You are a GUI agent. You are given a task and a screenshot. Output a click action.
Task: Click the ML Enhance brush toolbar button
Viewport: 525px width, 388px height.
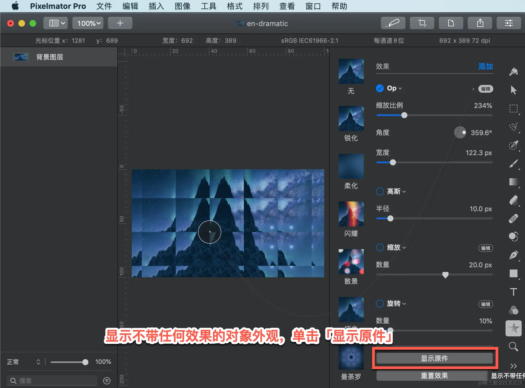tap(393, 23)
